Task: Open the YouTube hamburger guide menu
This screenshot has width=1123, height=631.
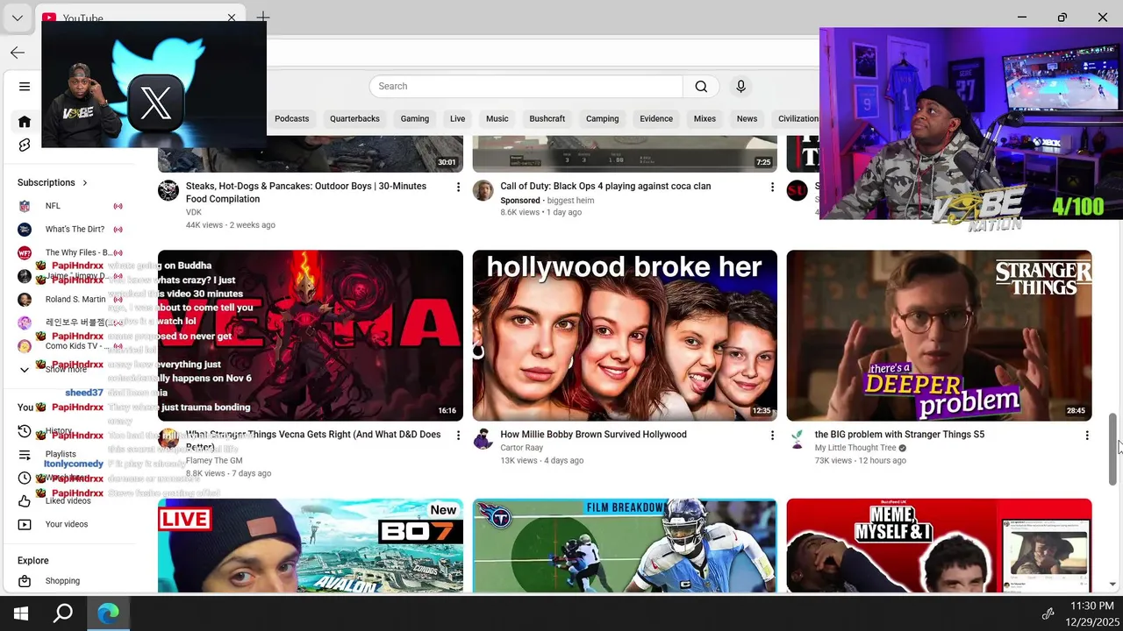Action: coord(25,87)
